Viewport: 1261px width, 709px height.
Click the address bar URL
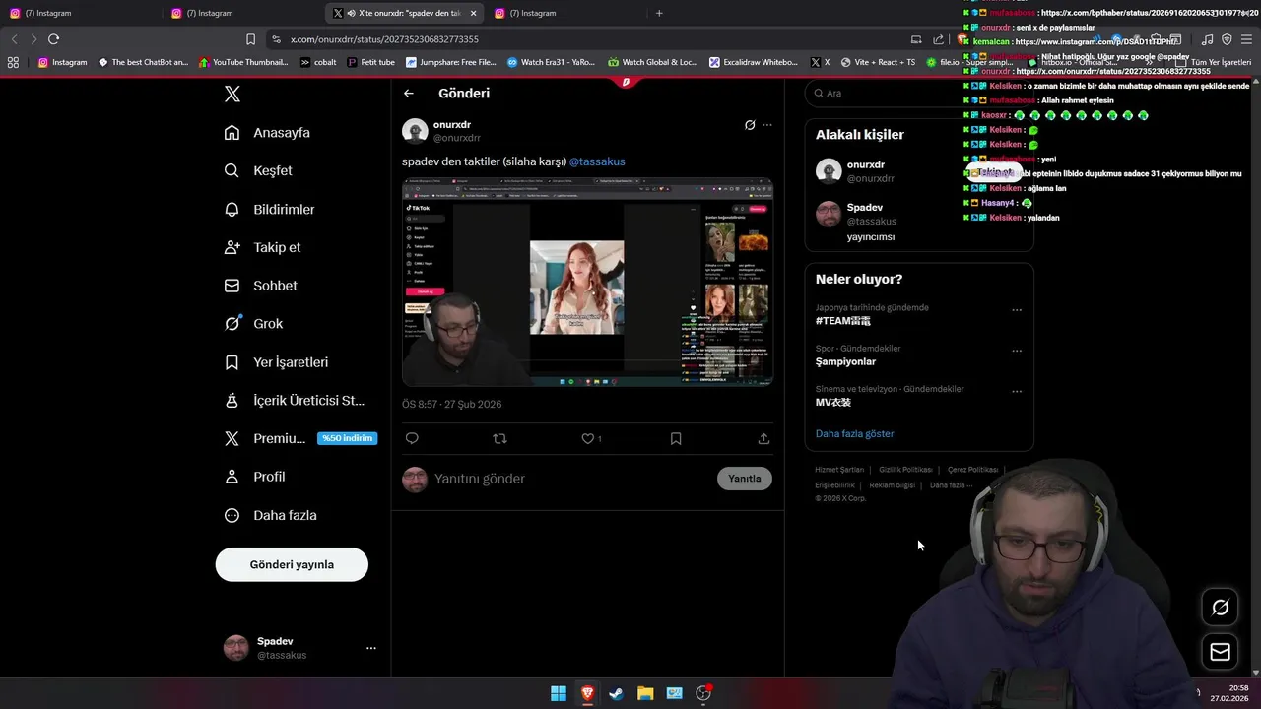pos(384,39)
